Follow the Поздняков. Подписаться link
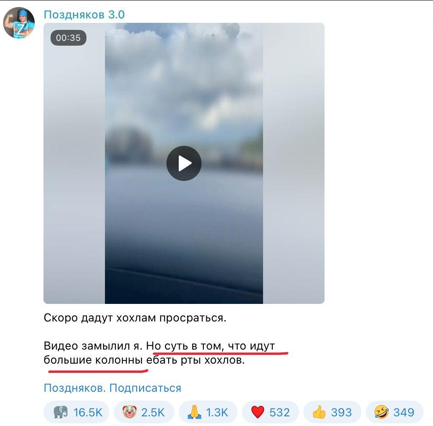 click(x=112, y=388)
